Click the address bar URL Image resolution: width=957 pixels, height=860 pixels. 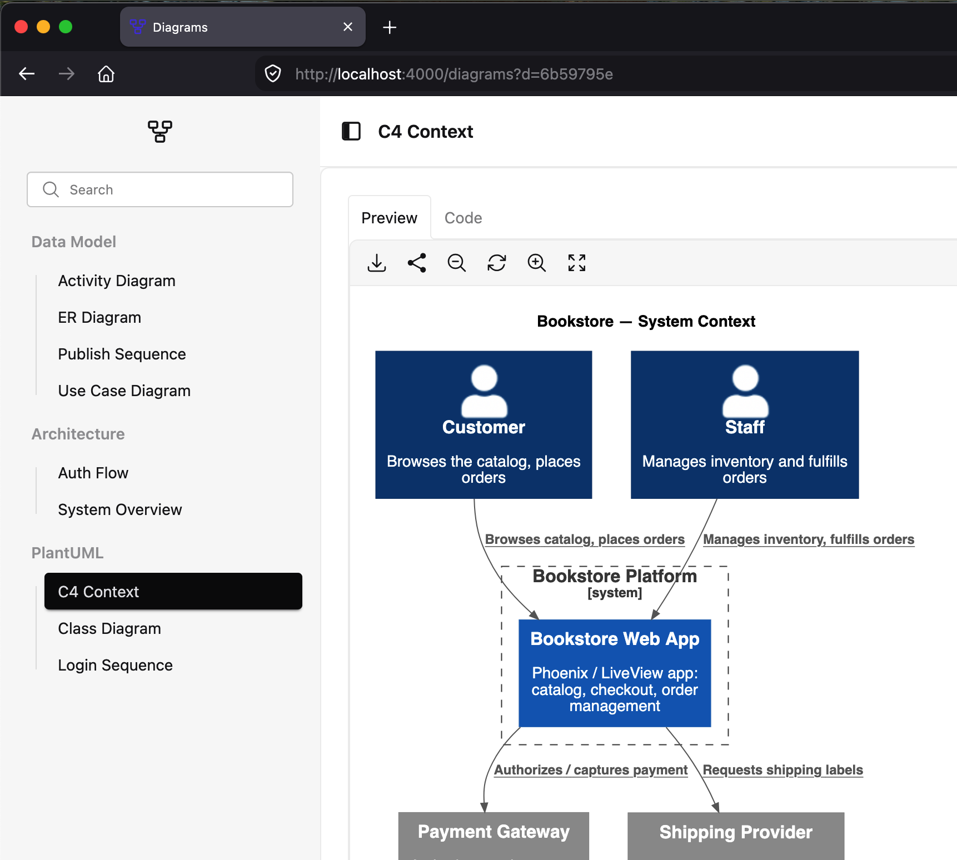(x=454, y=74)
